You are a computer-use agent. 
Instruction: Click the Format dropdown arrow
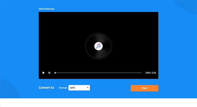[x=88, y=88]
